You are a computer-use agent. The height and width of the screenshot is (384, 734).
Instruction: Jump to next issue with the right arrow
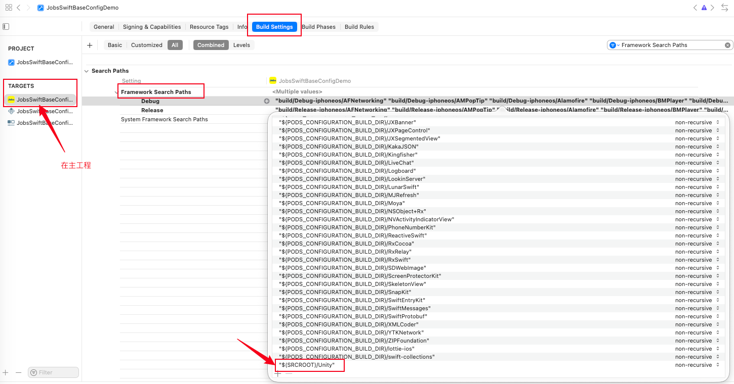click(712, 8)
